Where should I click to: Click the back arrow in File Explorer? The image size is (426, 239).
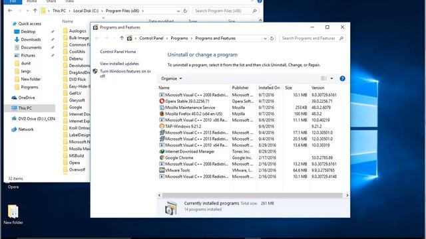pyautogui.click(x=10, y=11)
